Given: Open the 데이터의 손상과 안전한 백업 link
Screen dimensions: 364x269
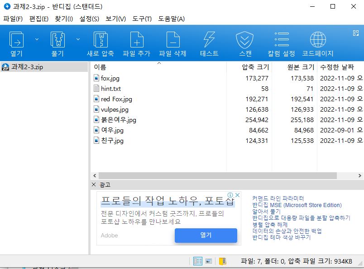Looking at the screenshot, I should pyautogui.click(x=287, y=231).
